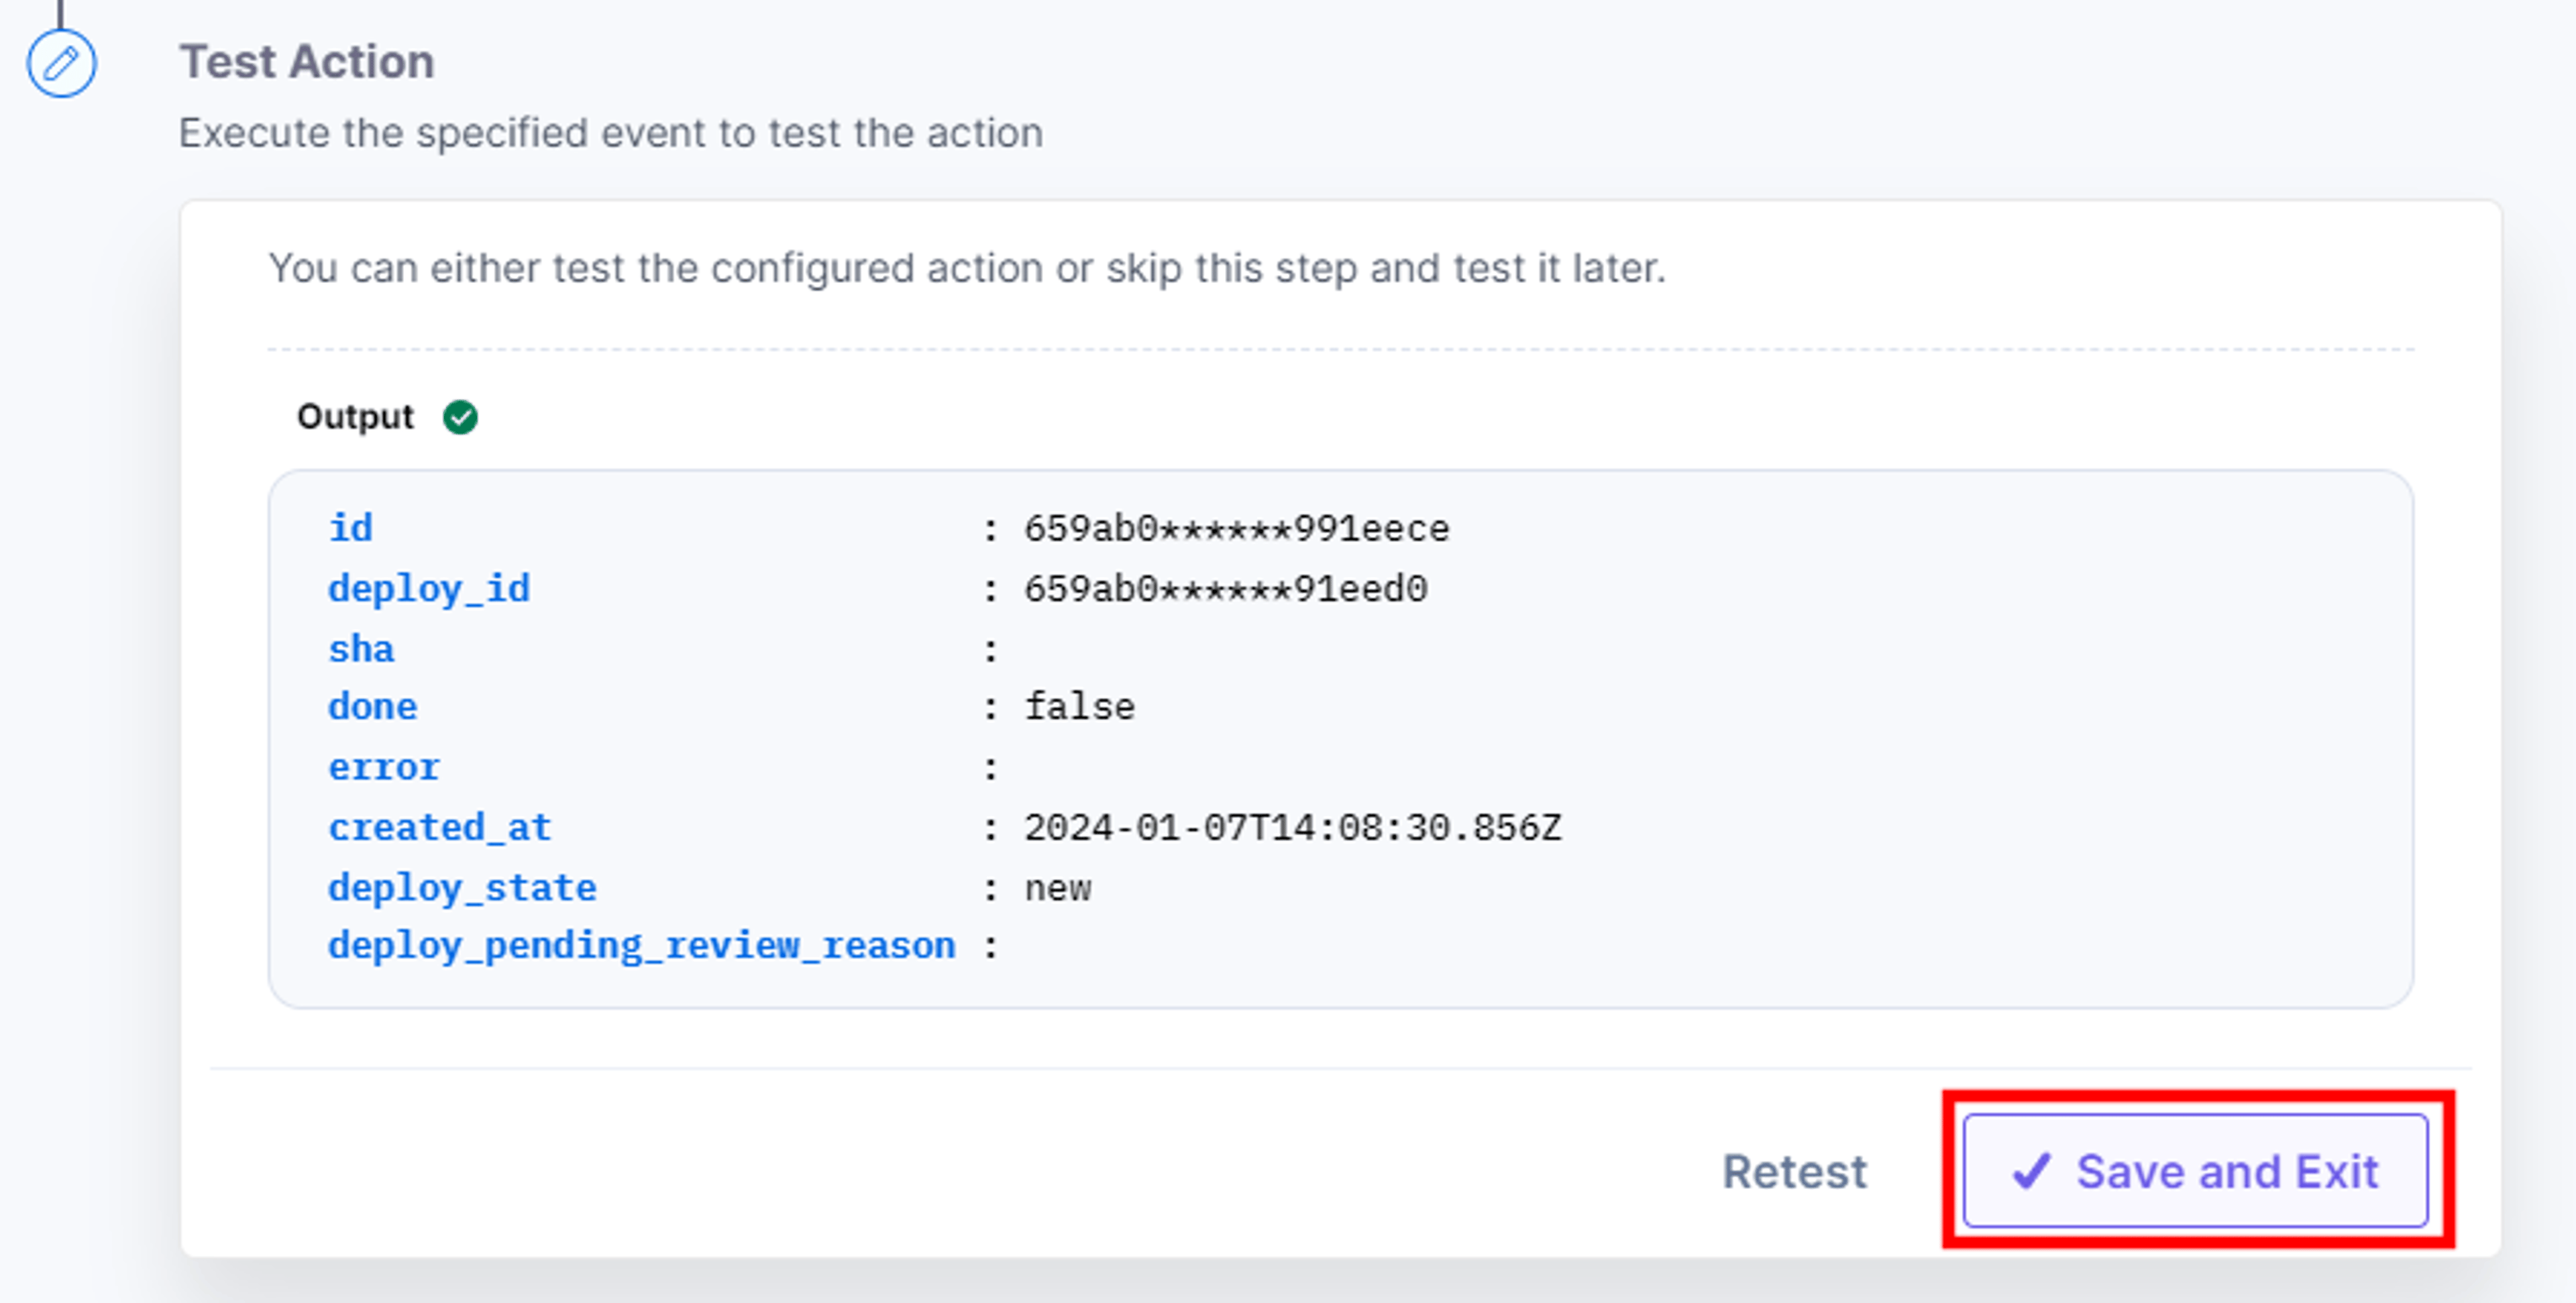Image resolution: width=2576 pixels, height=1303 pixels.
Task: Click the id key in output
Action: point(351,528)
